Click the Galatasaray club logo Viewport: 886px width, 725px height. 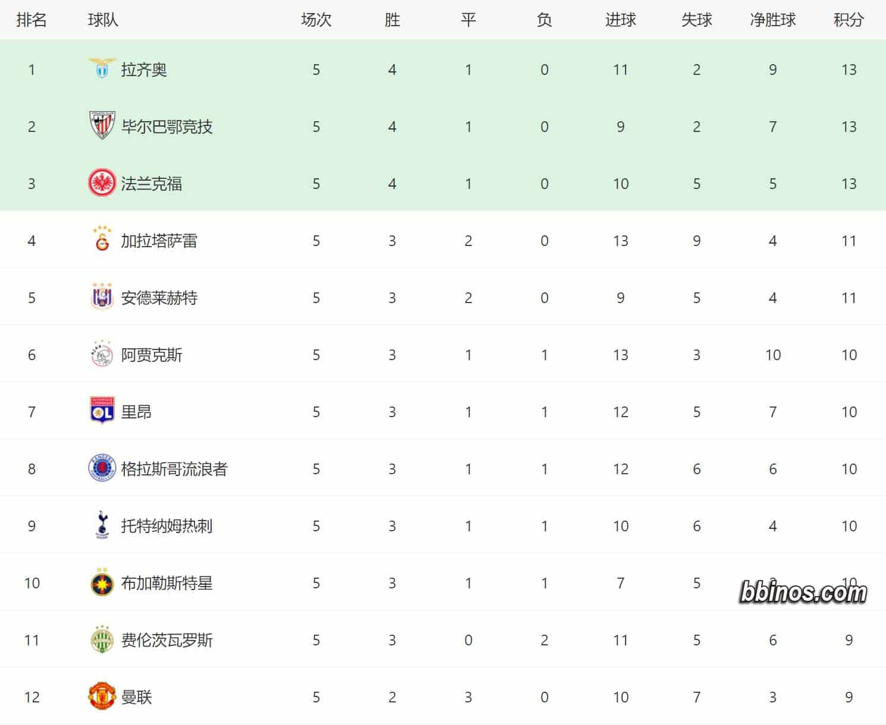[x=102, y=239]
